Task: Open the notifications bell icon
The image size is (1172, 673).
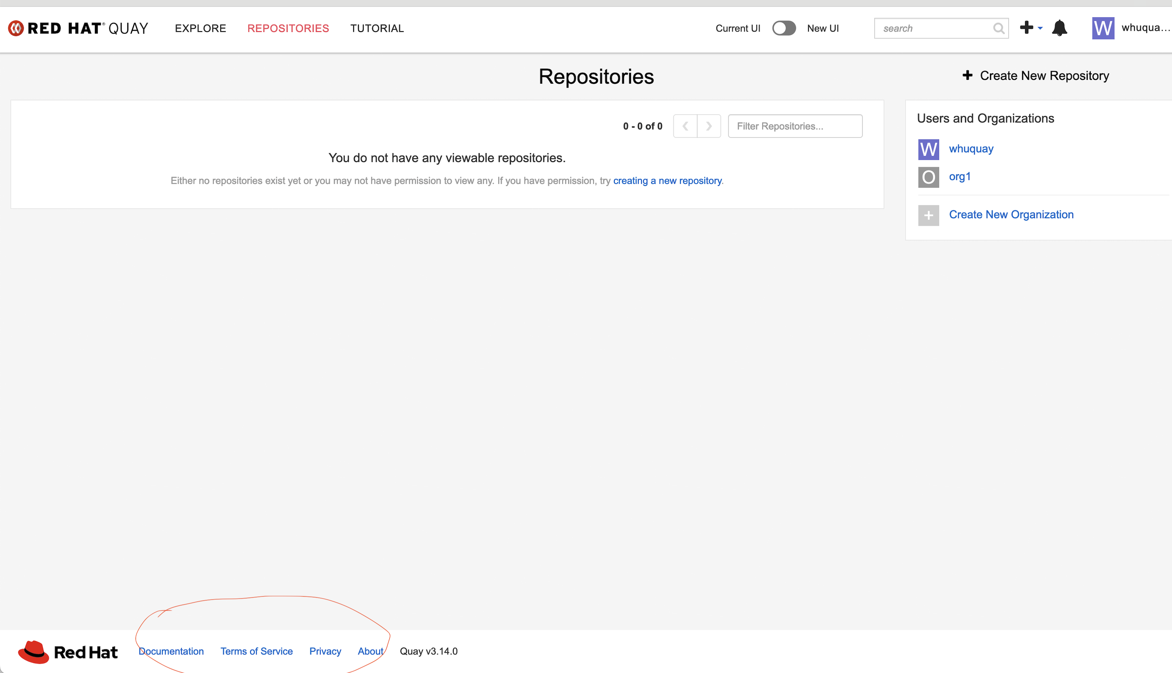Action: (x=1059, y=28)
